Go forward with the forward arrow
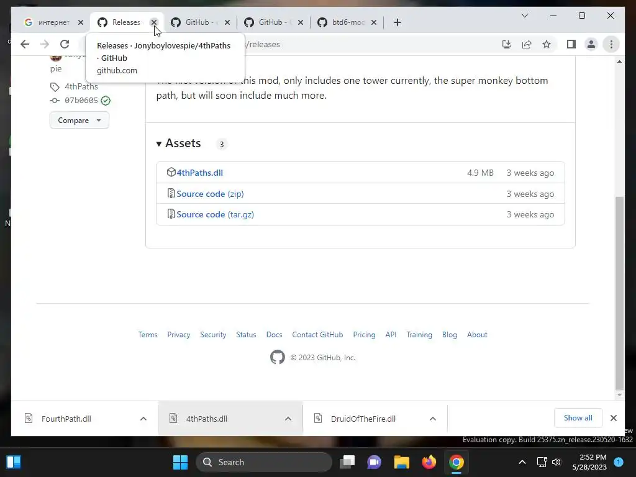 tap(45, 44)
